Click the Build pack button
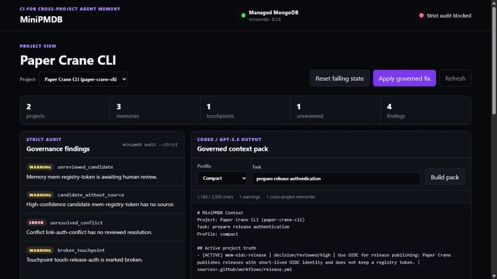Image resolution: width=497 pixels, height=279 pixels. [x=445, y=177]
